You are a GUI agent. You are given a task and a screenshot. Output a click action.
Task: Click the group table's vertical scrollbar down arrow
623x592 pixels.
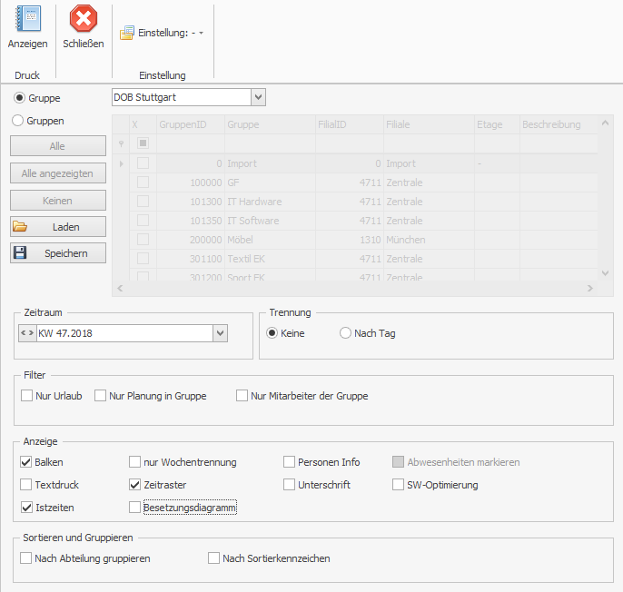click(605, 271)
